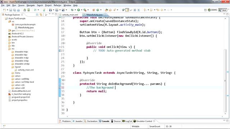Open the Navigate menu

coord(31,5)
